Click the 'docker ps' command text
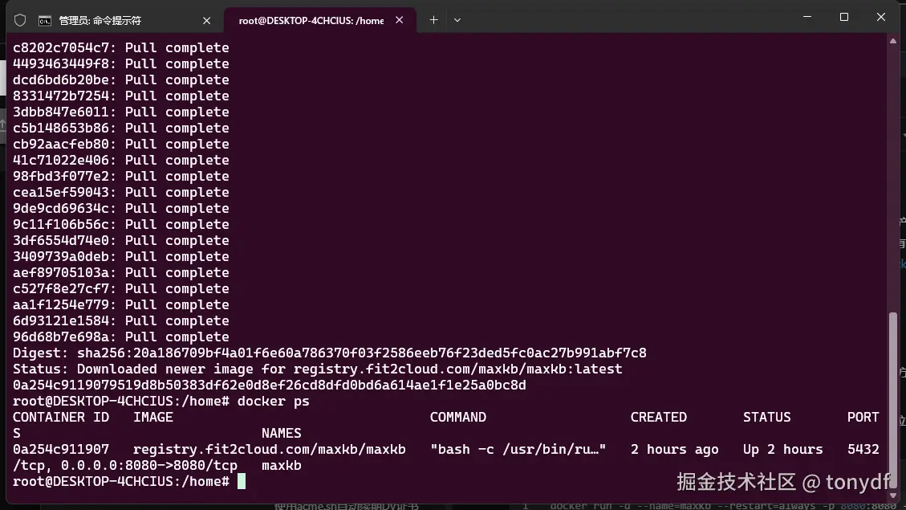Viewport: 906px width, 510px height. 274,402
